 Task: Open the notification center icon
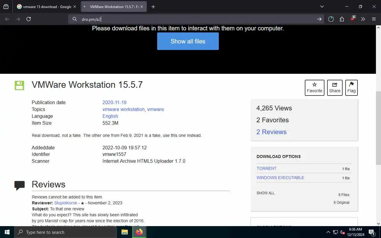pos(371,232)
